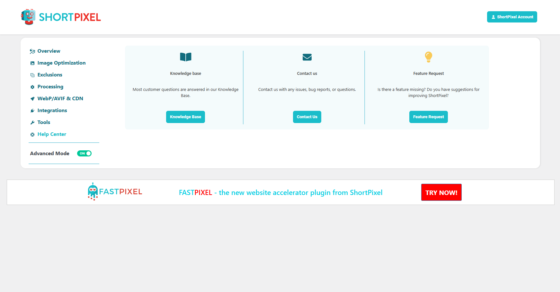560x292 pixels.
Task: Click the Knowledge Base button
Action: 185,117
